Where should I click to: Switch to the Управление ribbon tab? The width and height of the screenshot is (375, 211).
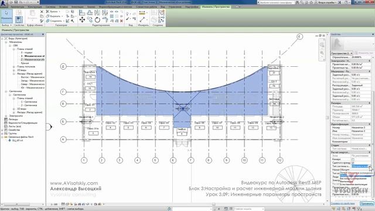coord(175,7)
